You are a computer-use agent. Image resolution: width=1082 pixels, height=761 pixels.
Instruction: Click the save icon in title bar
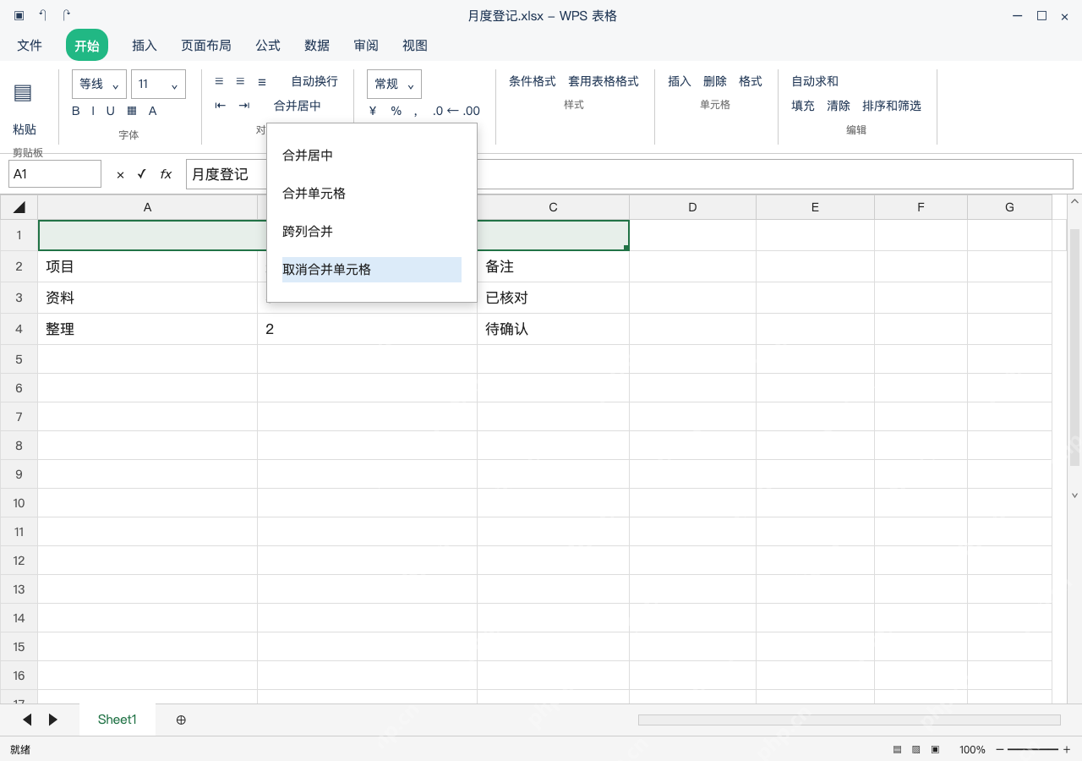(x=19, y=15)
